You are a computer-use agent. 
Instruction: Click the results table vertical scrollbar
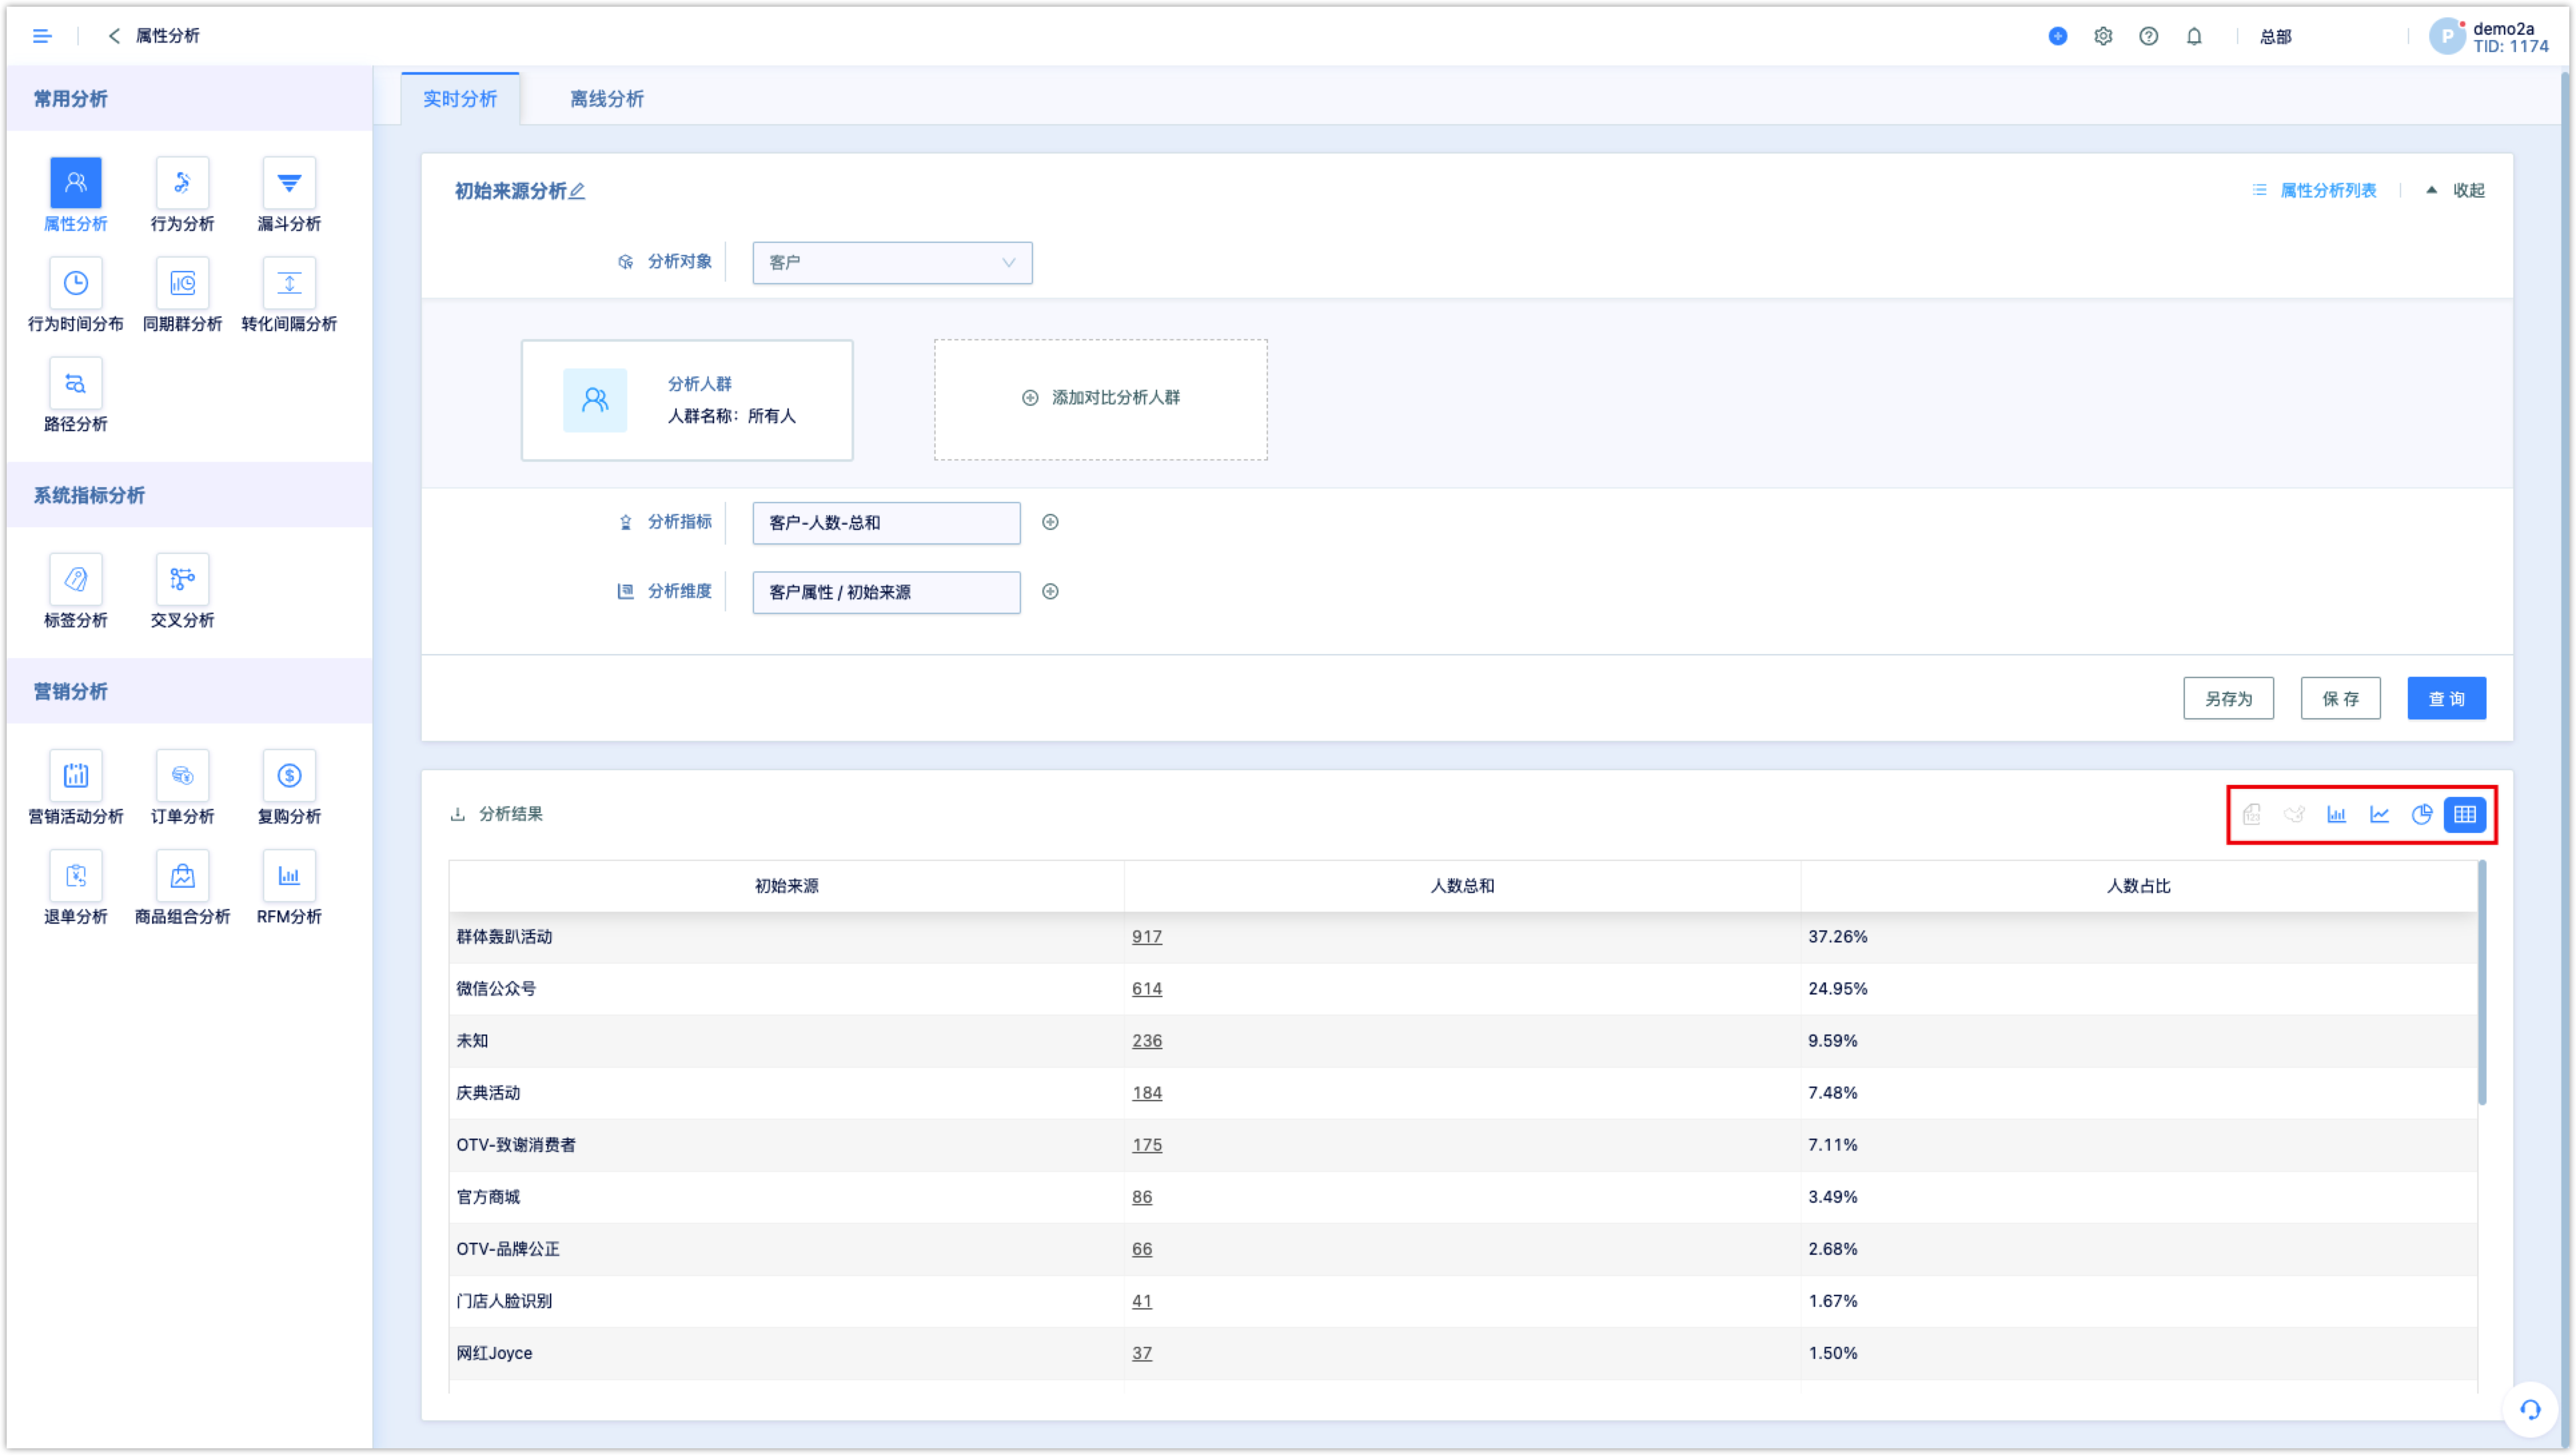pos(2481,984)
